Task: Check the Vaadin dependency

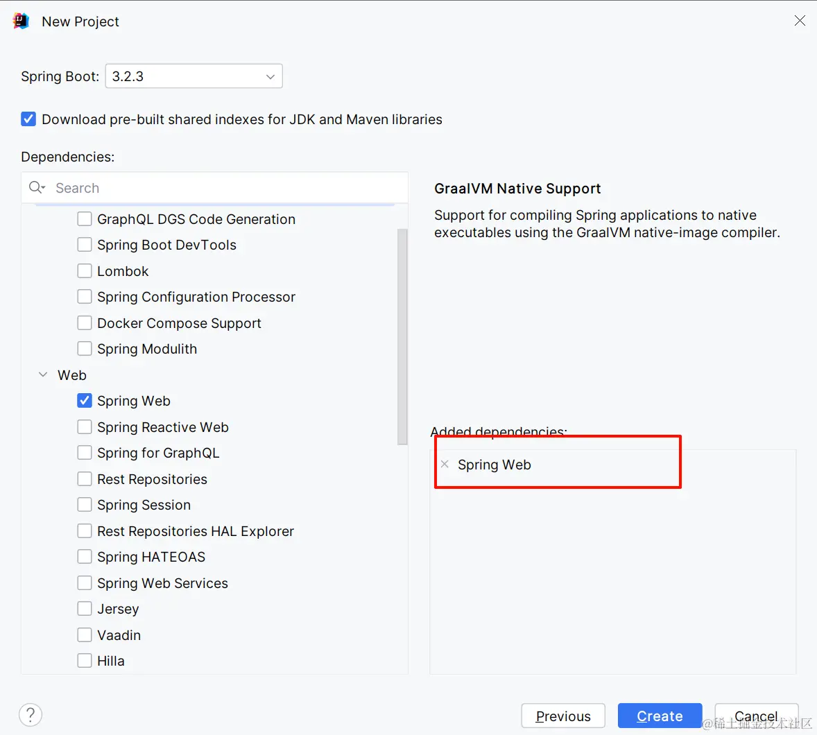Action: [x=85, y=635]
